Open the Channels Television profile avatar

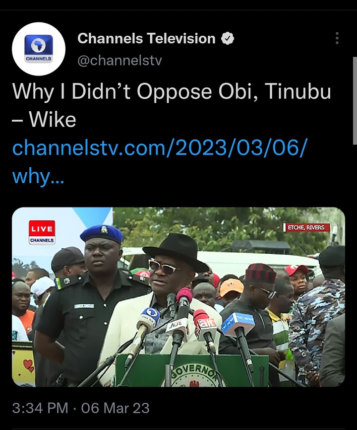pyautogui.click(x=39, y=49)
